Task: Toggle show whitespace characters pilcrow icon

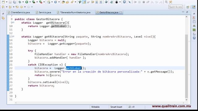Action: point(101,2)
